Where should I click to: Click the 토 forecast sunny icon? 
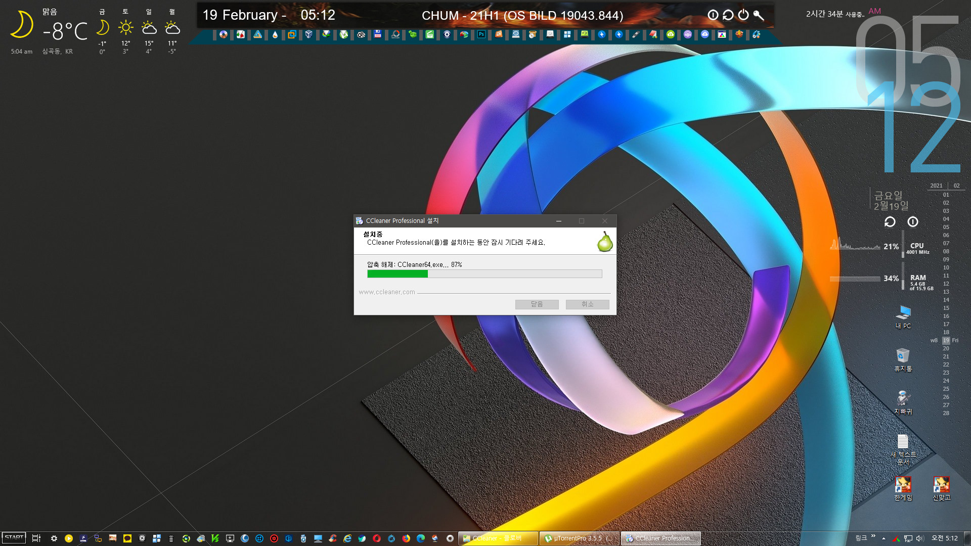pyautogui.click(x=125, y=27)
